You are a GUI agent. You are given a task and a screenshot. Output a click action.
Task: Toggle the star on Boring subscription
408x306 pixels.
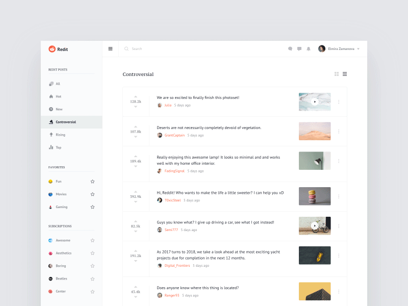92,265
